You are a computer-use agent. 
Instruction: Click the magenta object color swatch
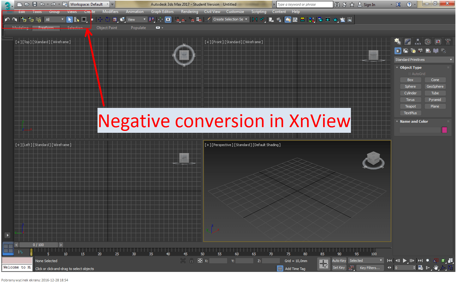click(444, 130)
